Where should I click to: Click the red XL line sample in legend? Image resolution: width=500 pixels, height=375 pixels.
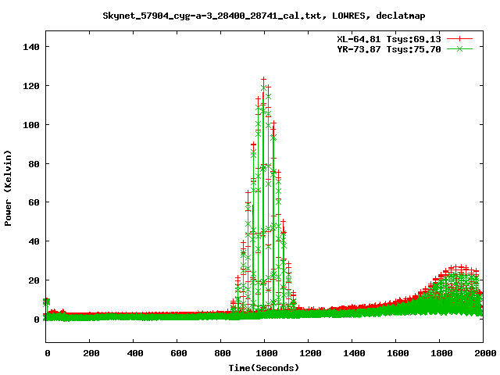[461, 37]
